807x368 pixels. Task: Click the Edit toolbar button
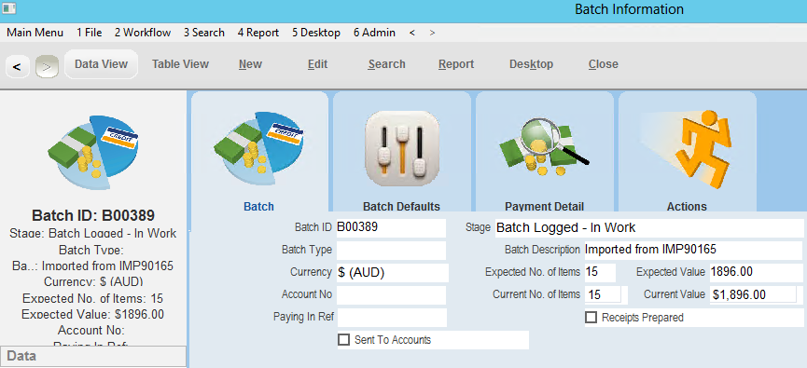(317, 64)
